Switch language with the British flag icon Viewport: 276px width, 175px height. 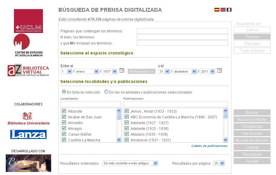click(x=223, y=10)
